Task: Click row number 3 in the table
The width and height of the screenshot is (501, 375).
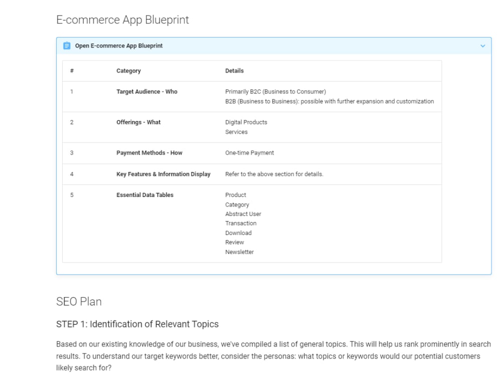Action: 72,152
